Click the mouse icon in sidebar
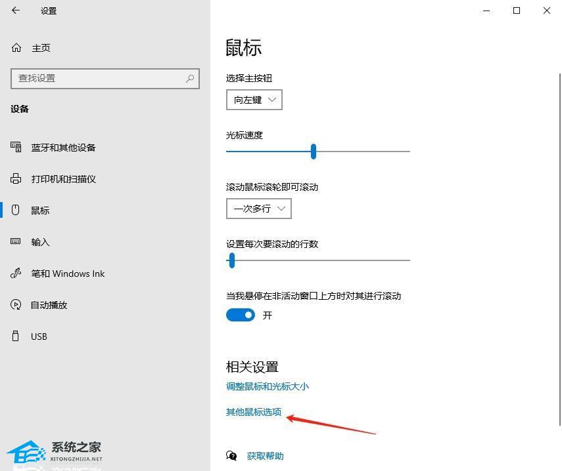562x471 pixels. 15,210
